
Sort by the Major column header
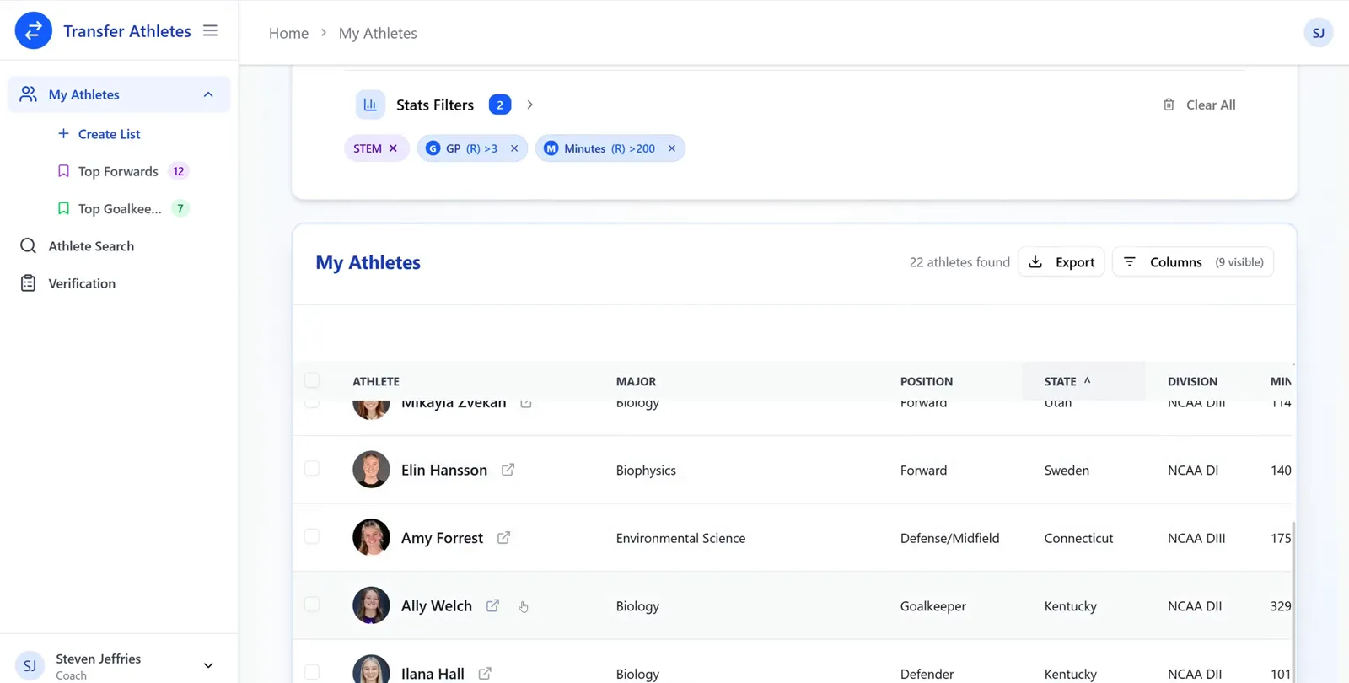click(x=636, y=381)
